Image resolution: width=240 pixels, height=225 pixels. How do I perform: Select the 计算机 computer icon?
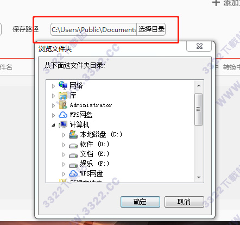coord(63,124)
